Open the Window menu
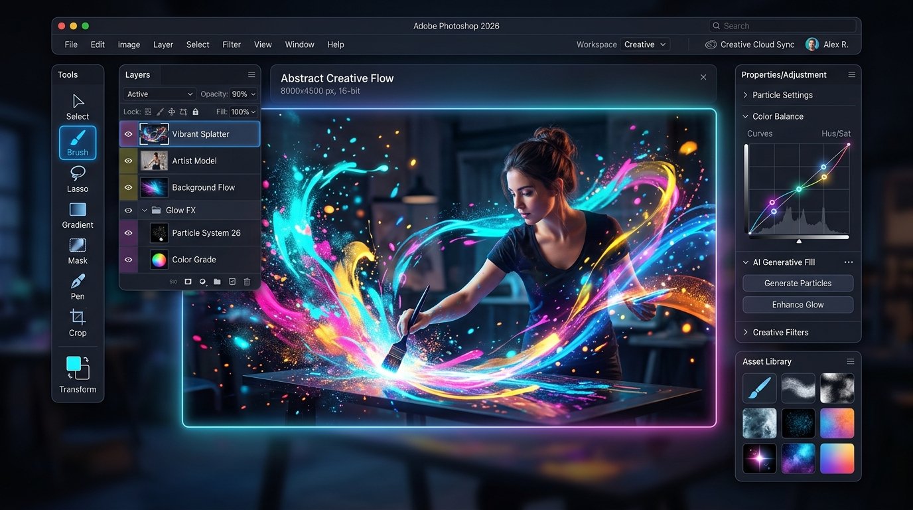 click(x=300, y=44)
